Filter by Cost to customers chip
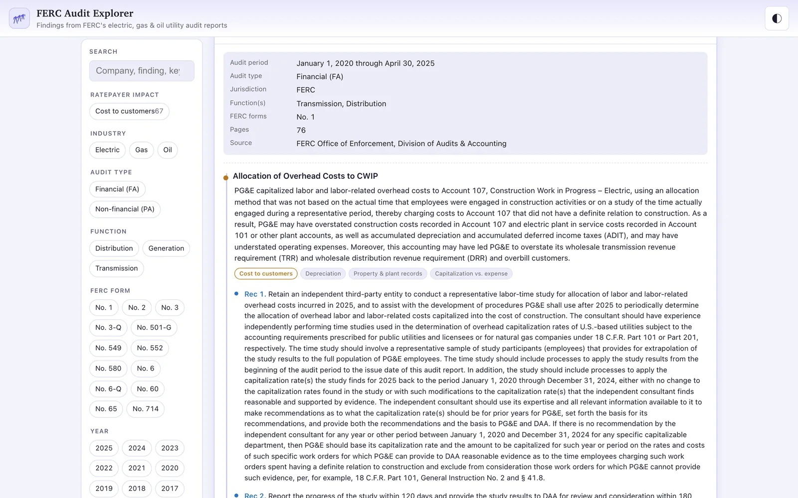This screenshot has width=798, height=498. point(129,111)
